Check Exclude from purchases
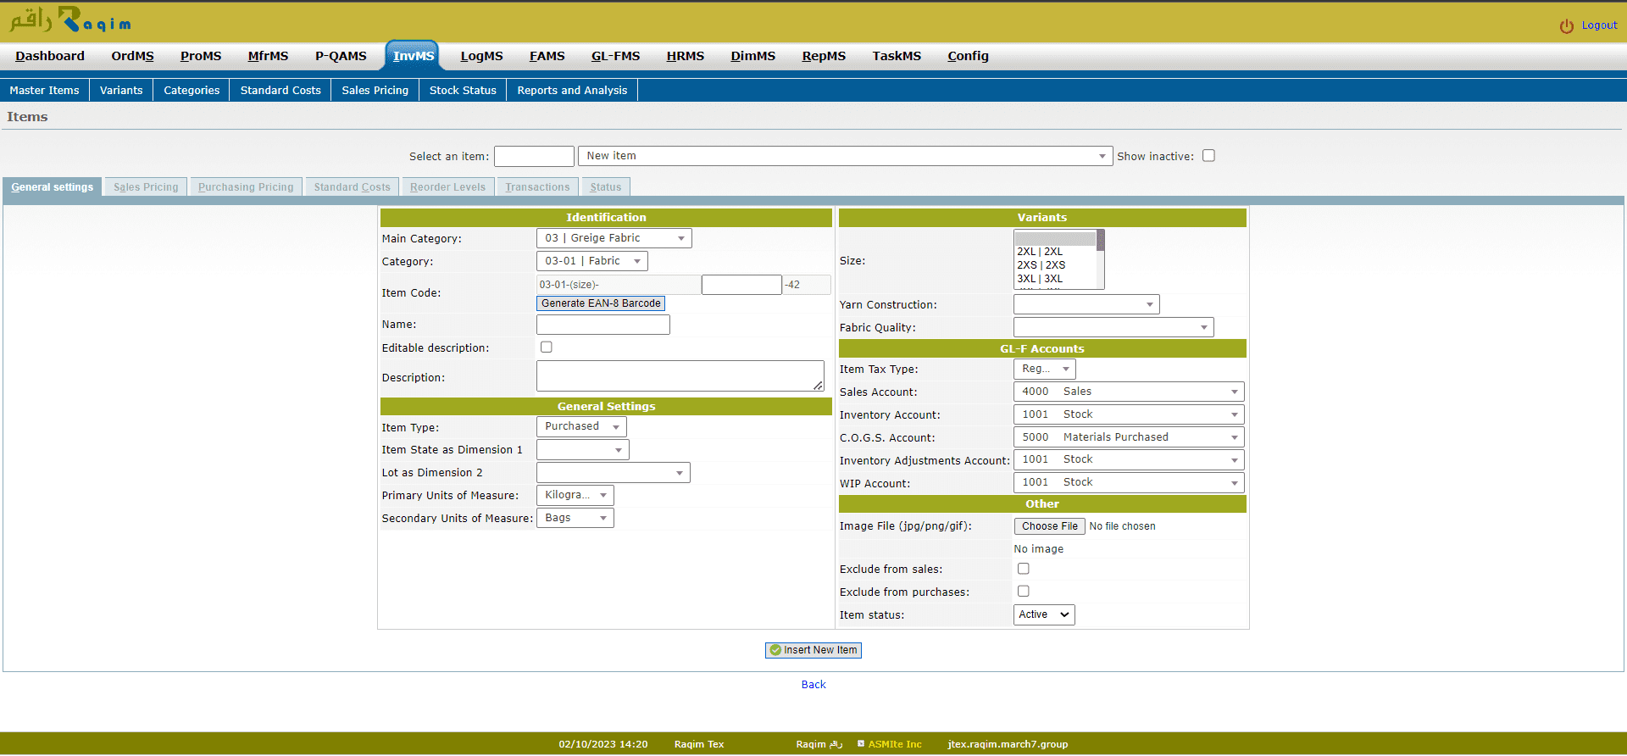This screenshot has height=756, width=1627. pos(1024,592)
